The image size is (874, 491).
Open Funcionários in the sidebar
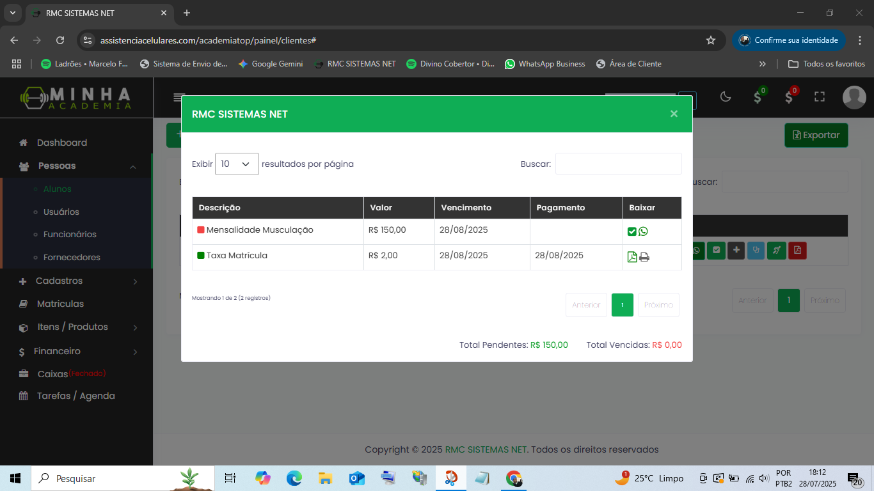click(x=70, y=235)
